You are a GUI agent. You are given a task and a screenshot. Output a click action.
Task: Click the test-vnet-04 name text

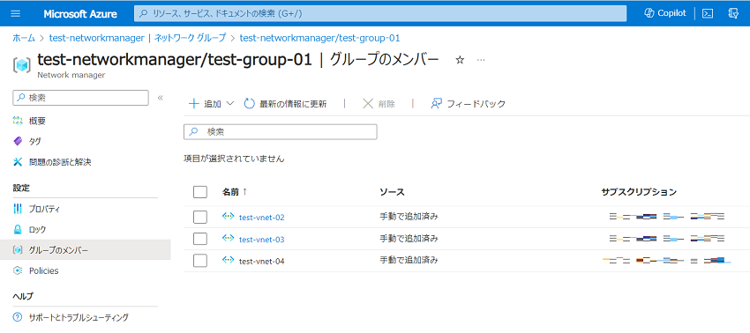tap(262, 262)
